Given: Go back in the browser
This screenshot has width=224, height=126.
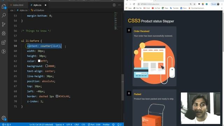Looking at the screenshot, I should point(126,4).
